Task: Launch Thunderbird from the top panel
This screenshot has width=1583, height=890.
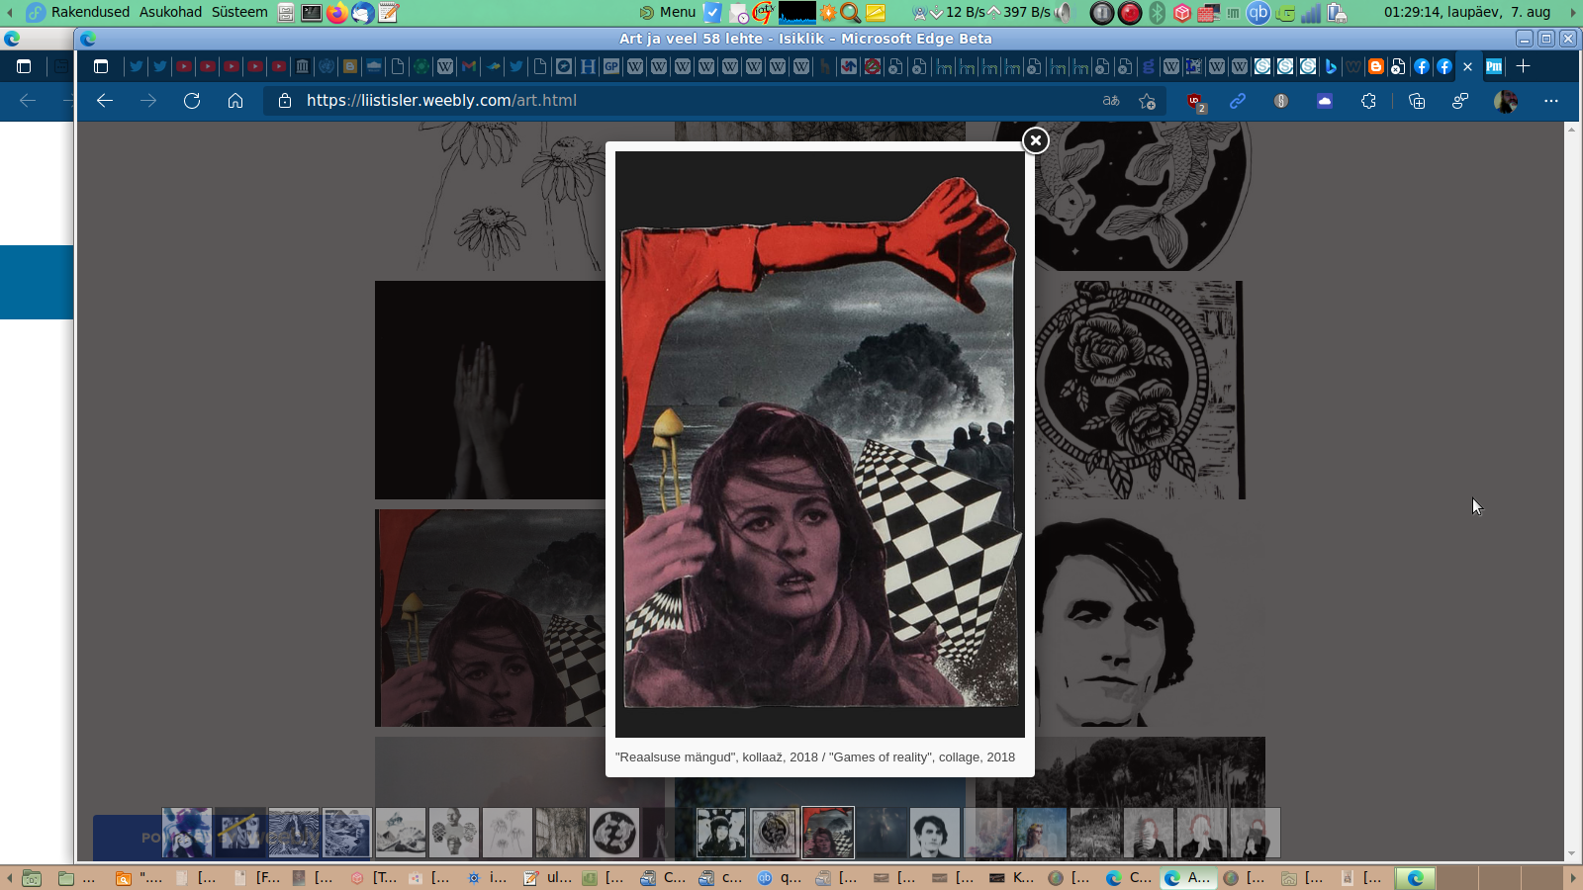Action: pos(363,13)
